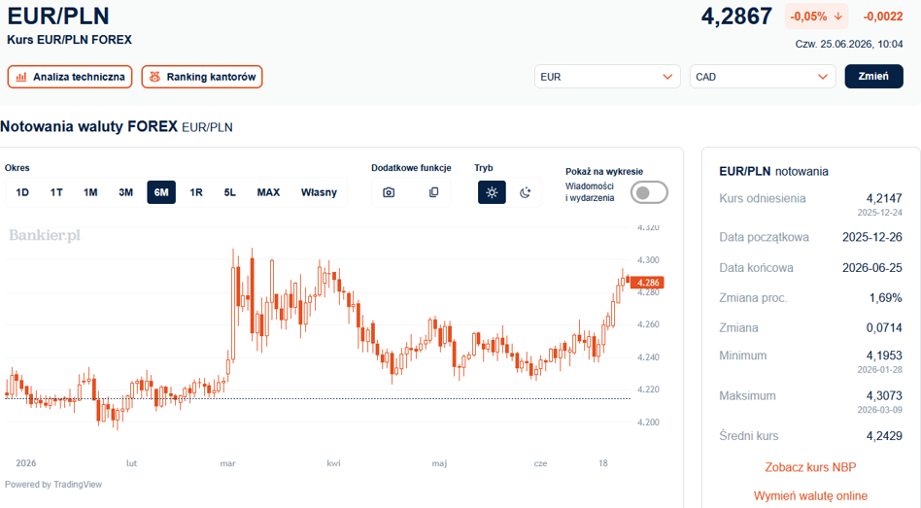This screenshot has height=508, width=921.
Task: Click the Zmiana proc. value 1,69%
Action: click(886, 298)
